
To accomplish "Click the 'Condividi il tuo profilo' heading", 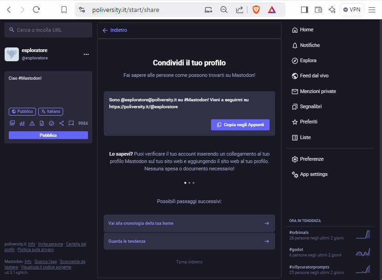I will (x=189, y=63).
